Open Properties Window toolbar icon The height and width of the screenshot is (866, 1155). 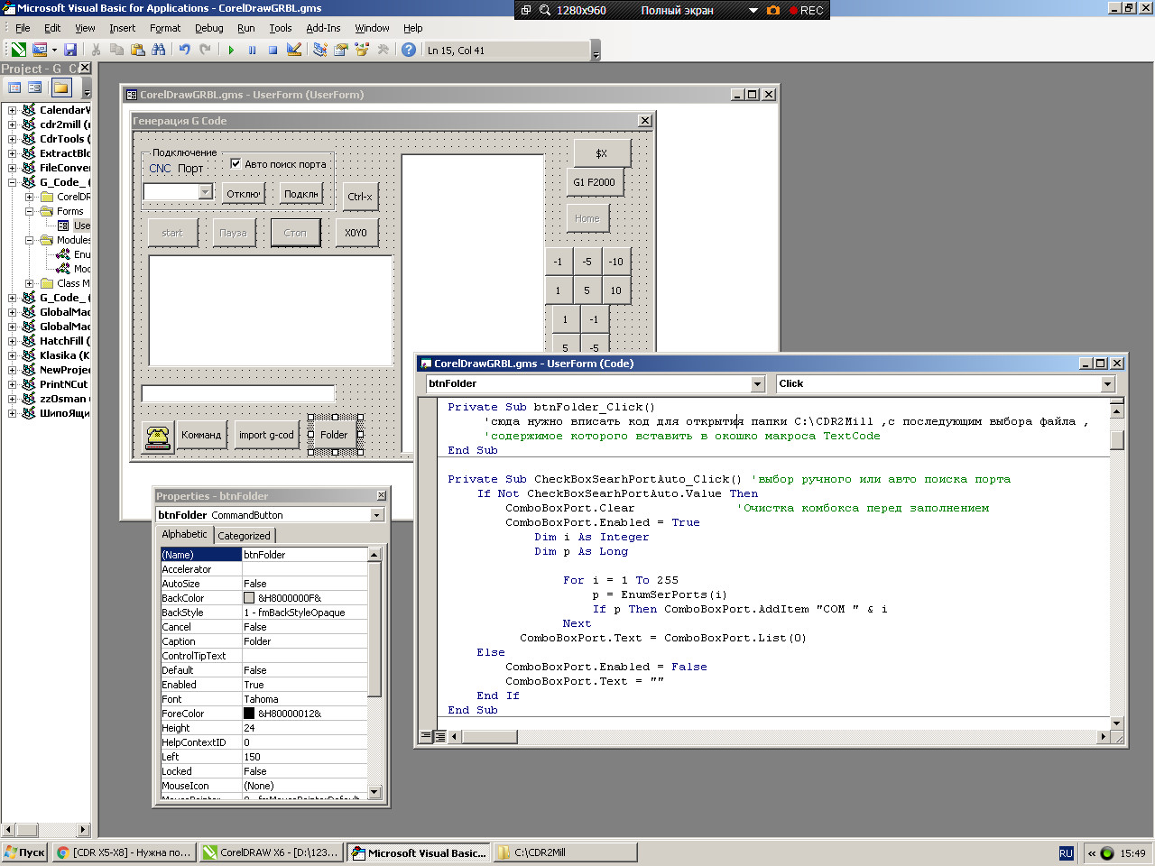click(341, 51)
